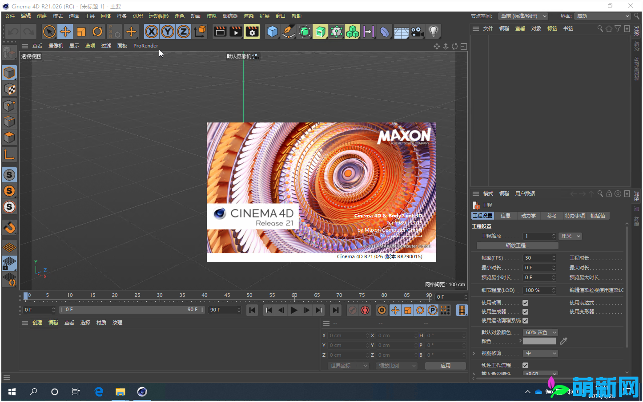Toggle Use Generators checkbox
The image size is (643, 402).
pos(525,311)
